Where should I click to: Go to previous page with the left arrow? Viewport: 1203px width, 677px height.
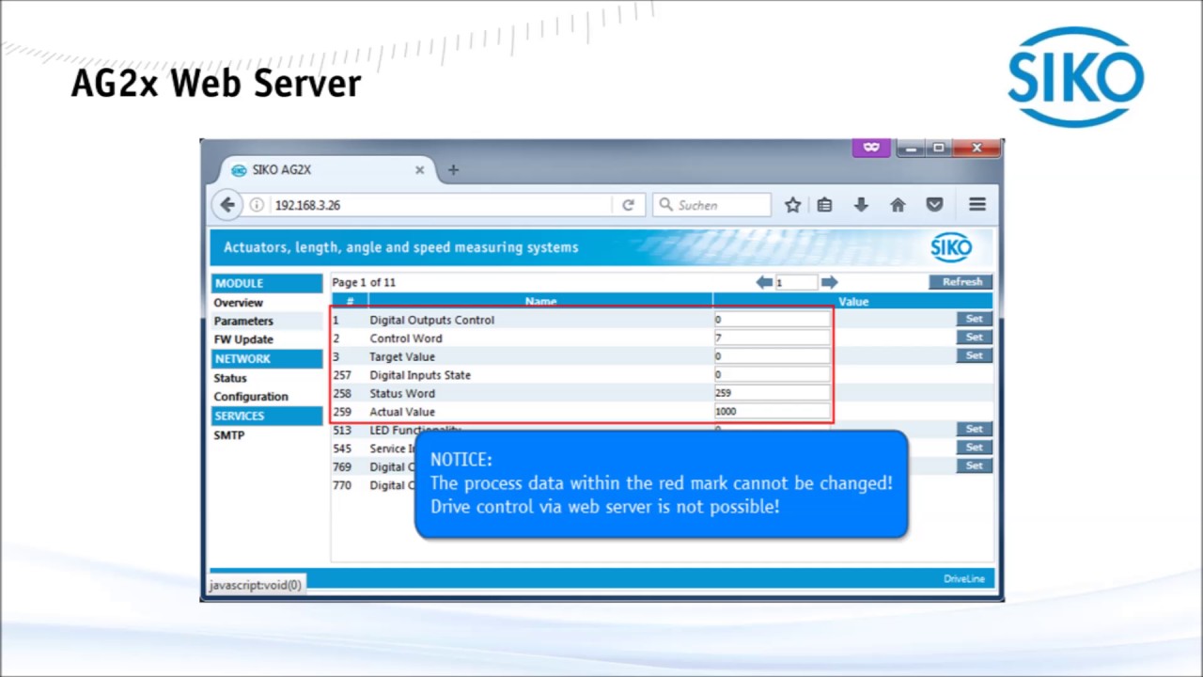coord(764,282)
